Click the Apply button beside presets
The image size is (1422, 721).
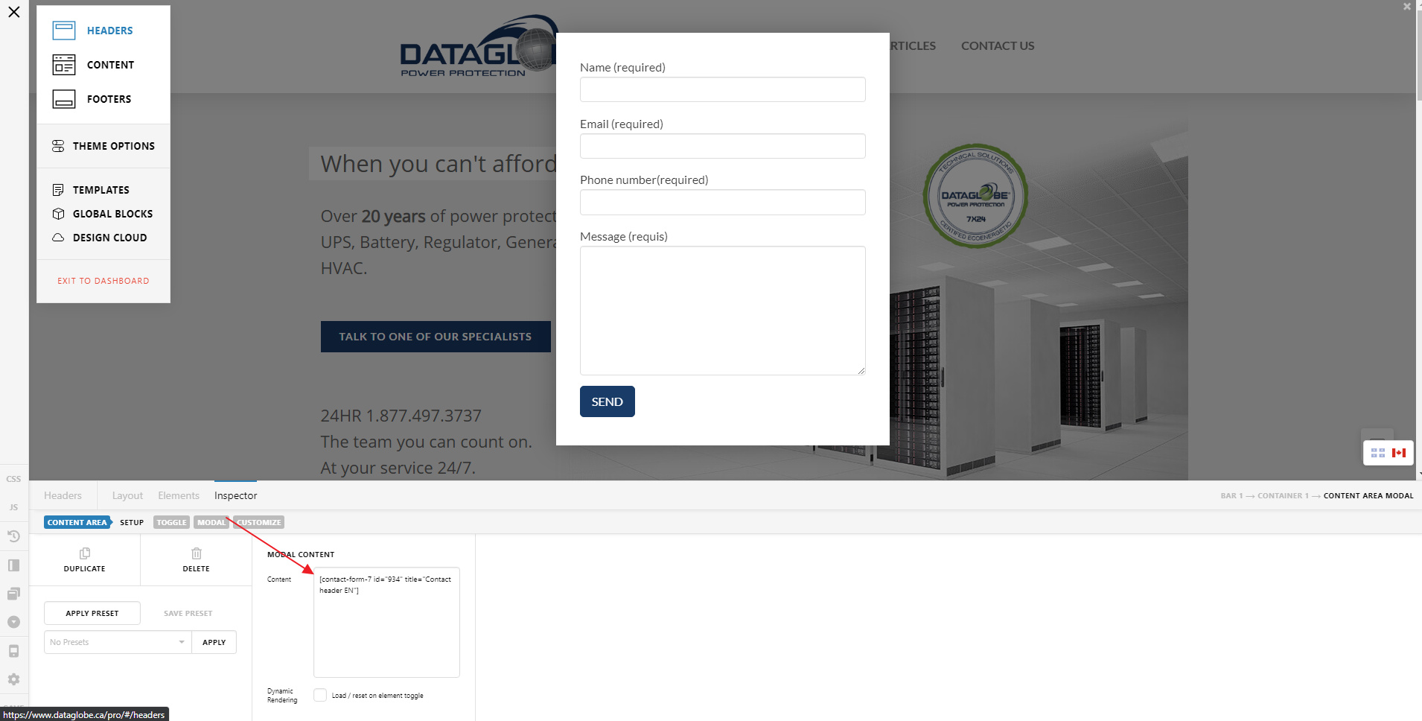pos(214,642)
